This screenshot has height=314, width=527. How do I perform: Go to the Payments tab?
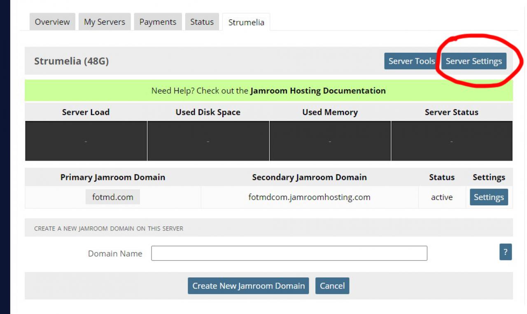[x=158, y=22]
